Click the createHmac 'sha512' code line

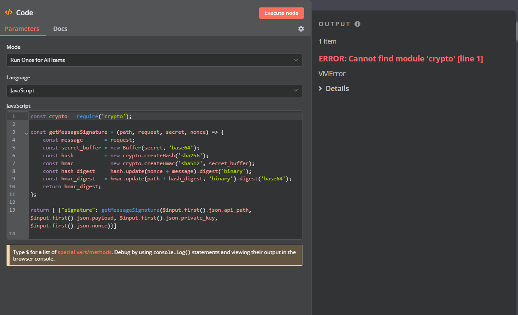tap(149, 164)
